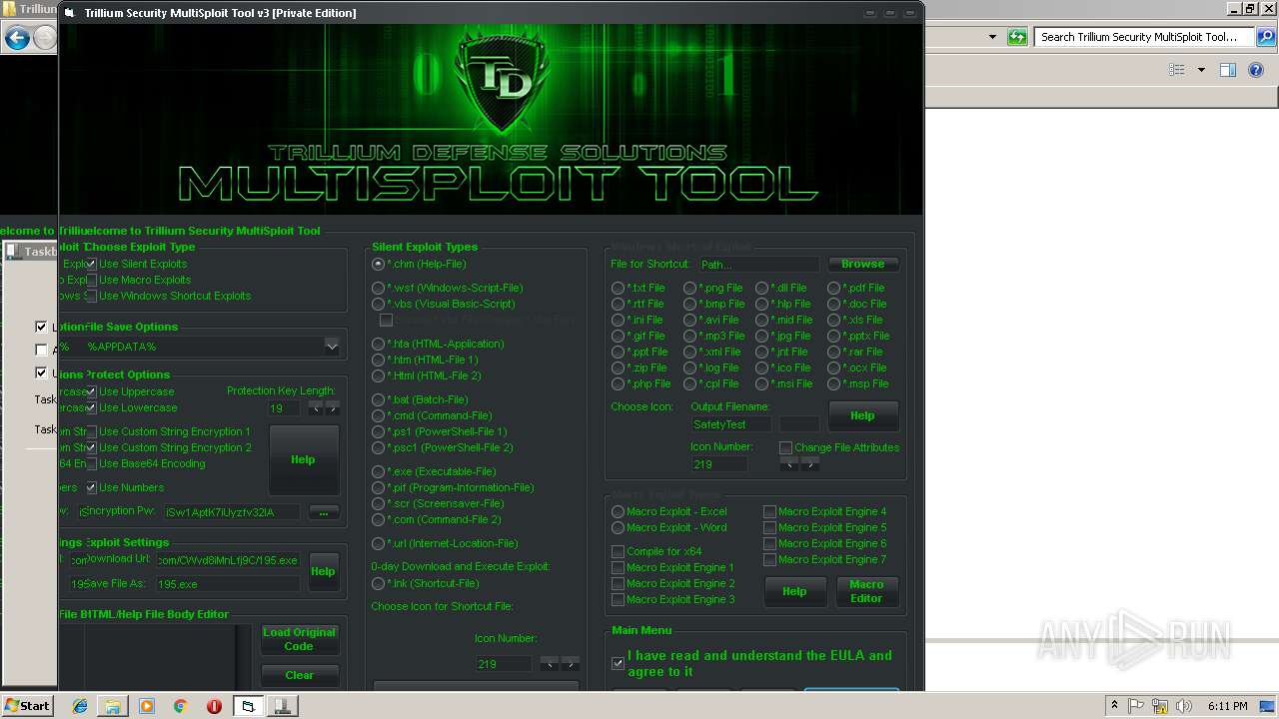The height and width of the screenshot is (719, 1279).
Task: Click the Output Filename SafetyTest field
Action: (730, 424)
